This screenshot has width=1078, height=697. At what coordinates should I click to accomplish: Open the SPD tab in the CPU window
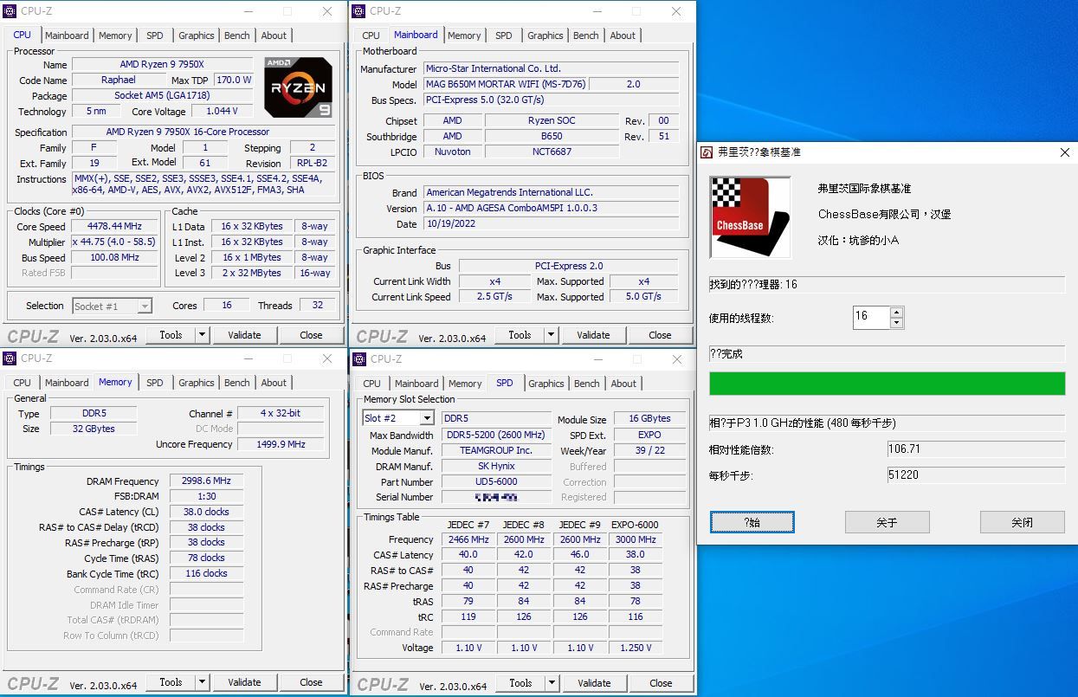(x=155, y=35)
